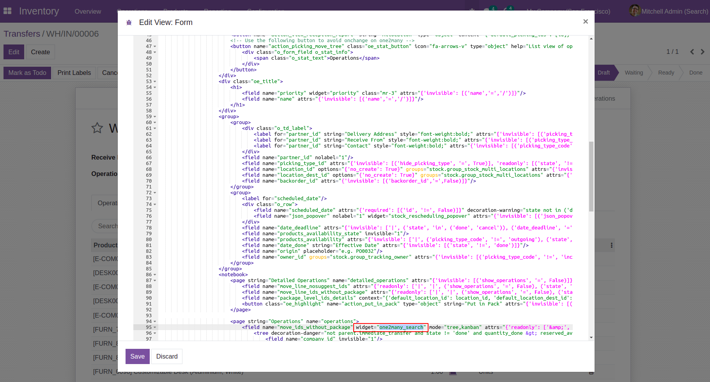The image size is (710, 382).
Task: Collapse code fold at line 47
Action: (155, 46)
